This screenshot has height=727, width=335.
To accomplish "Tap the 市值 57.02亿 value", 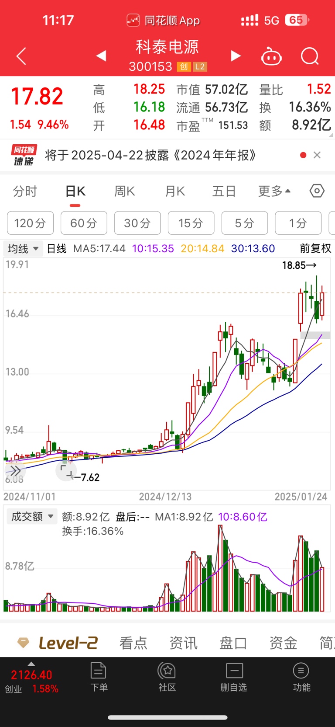I will (212, 90).
